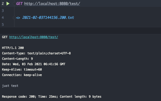Click the Keep-Alive: timeout=60 header line
161x101 pixels.
(22, 70)
